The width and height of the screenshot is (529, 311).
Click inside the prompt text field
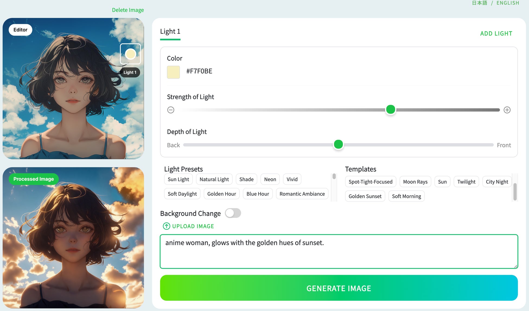tap(339, 251)
